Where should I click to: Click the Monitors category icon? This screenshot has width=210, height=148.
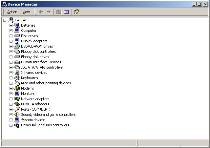point(17,94)
